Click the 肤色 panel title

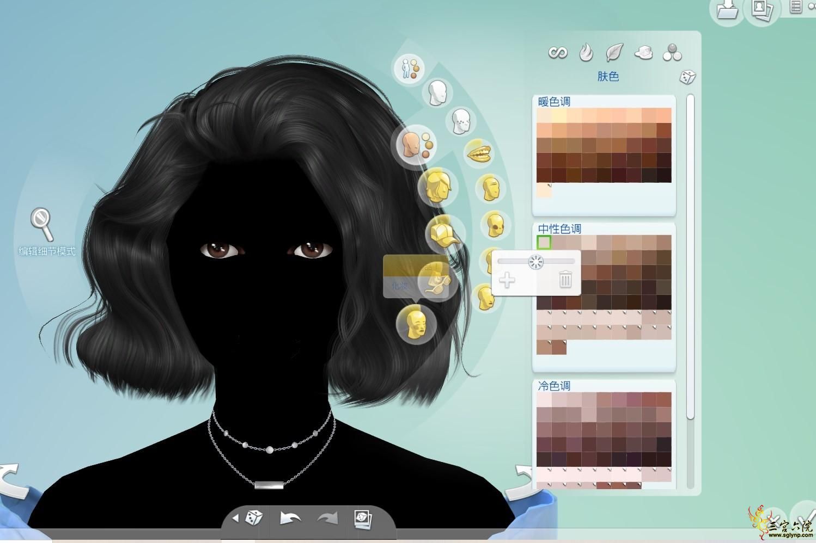608,77
